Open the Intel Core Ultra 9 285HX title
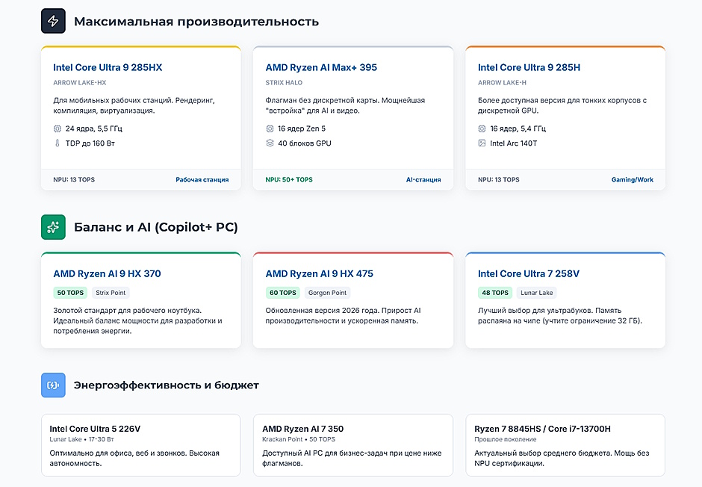702x487 pixels. tap(108, 67)
